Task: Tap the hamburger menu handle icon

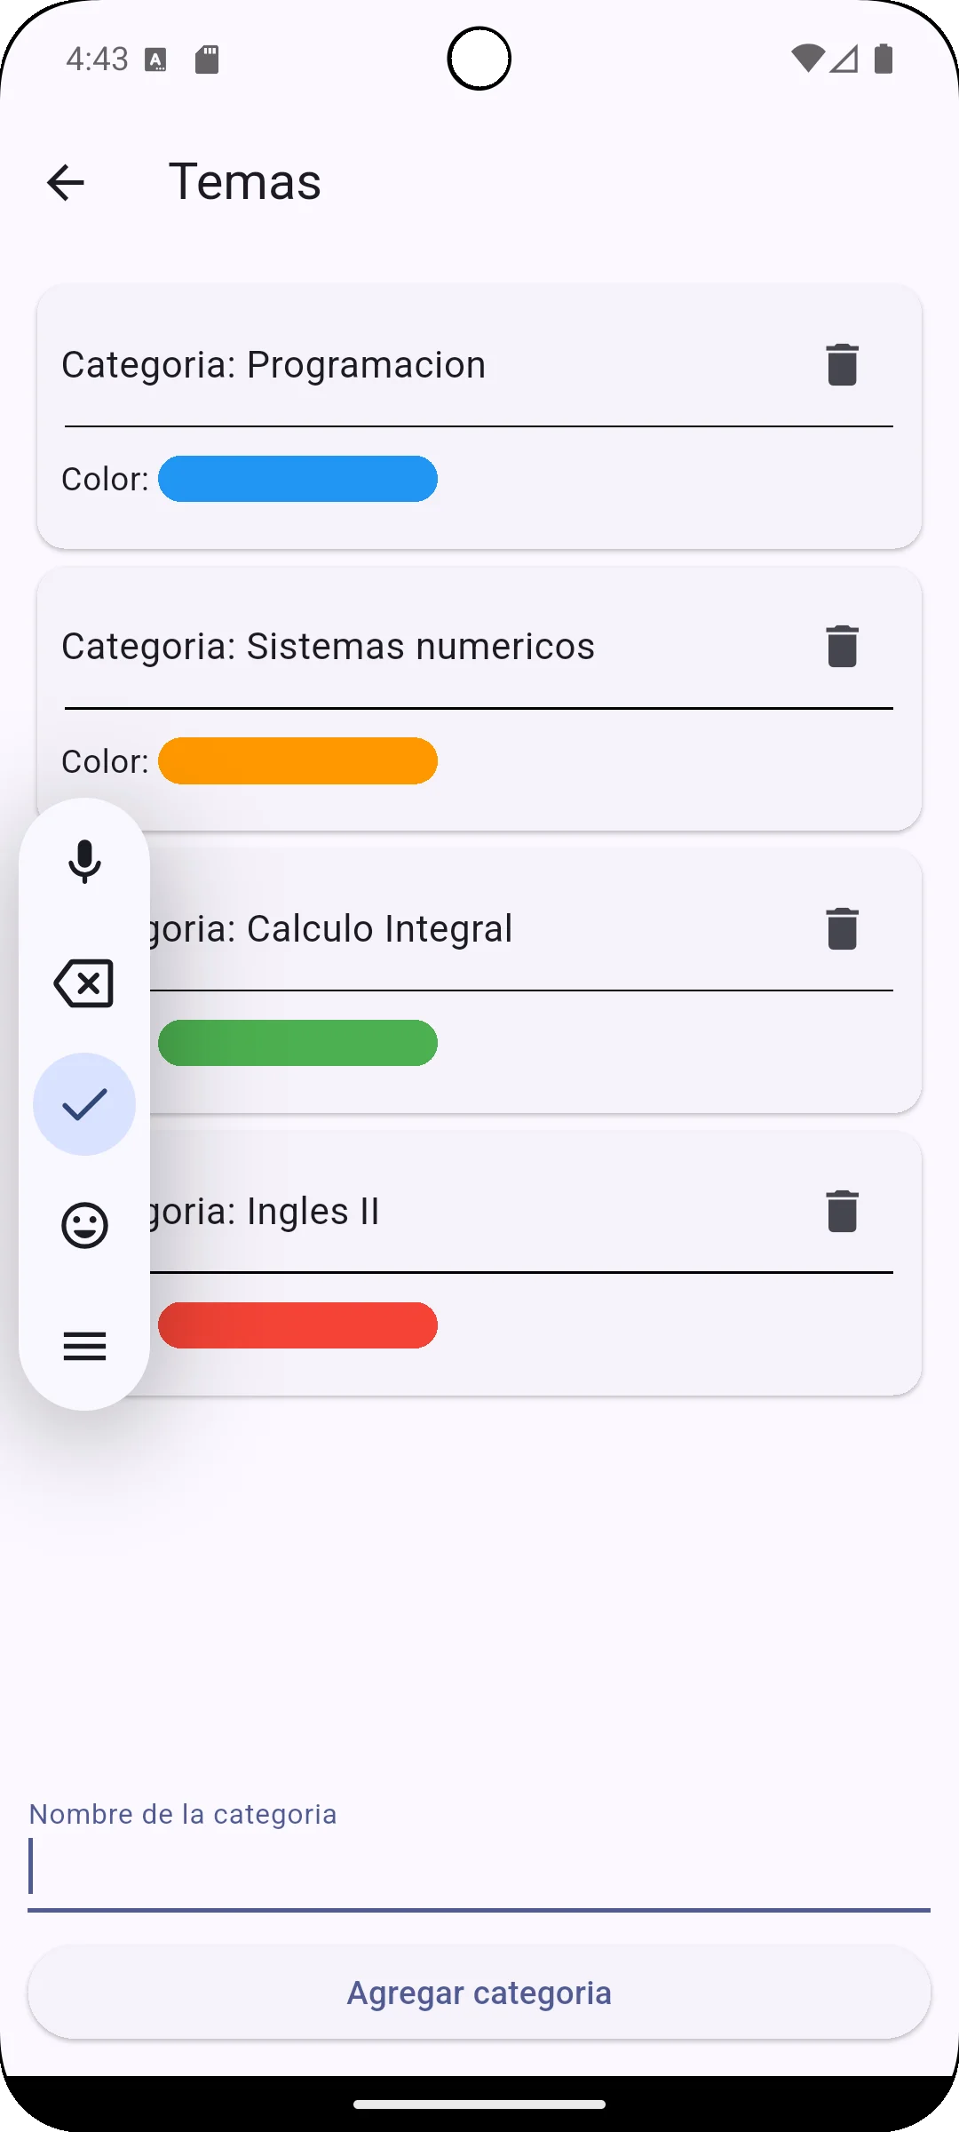Action: [84, 1347]
